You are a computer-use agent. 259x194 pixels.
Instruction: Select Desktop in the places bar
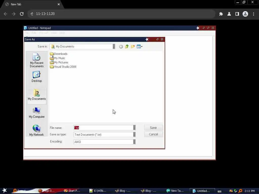[37, 77]
